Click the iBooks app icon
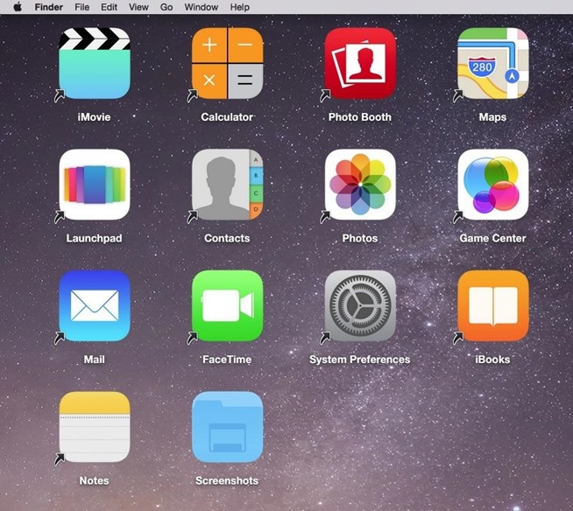This screenshot has width=573, height=511. pyautogui.click(x=492, y=306)
